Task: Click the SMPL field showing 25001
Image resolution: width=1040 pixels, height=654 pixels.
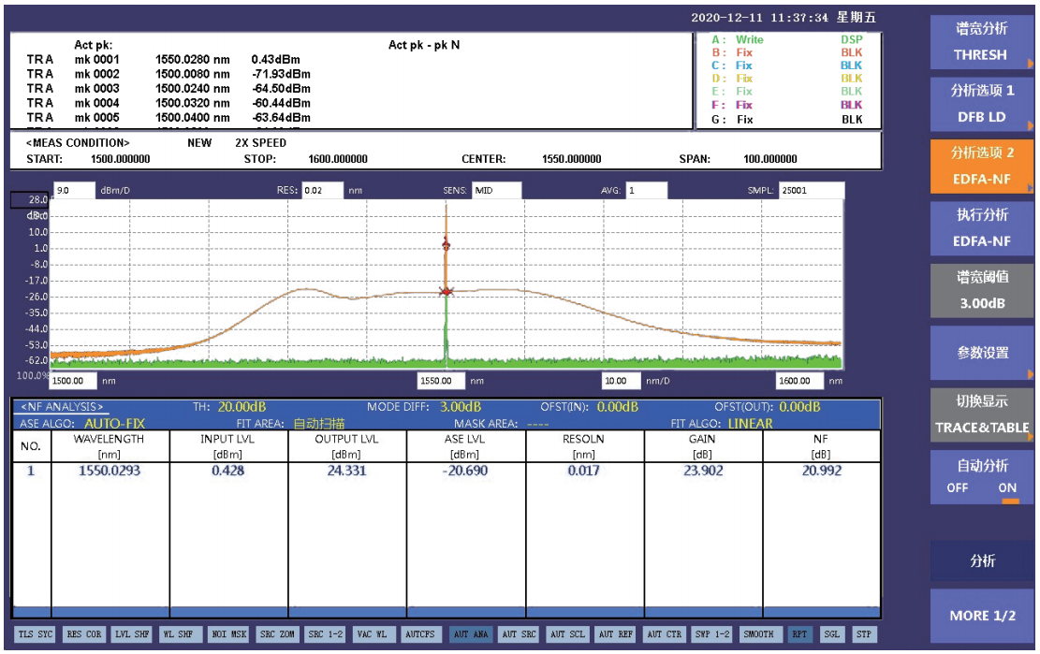Action: pos(812,190)
